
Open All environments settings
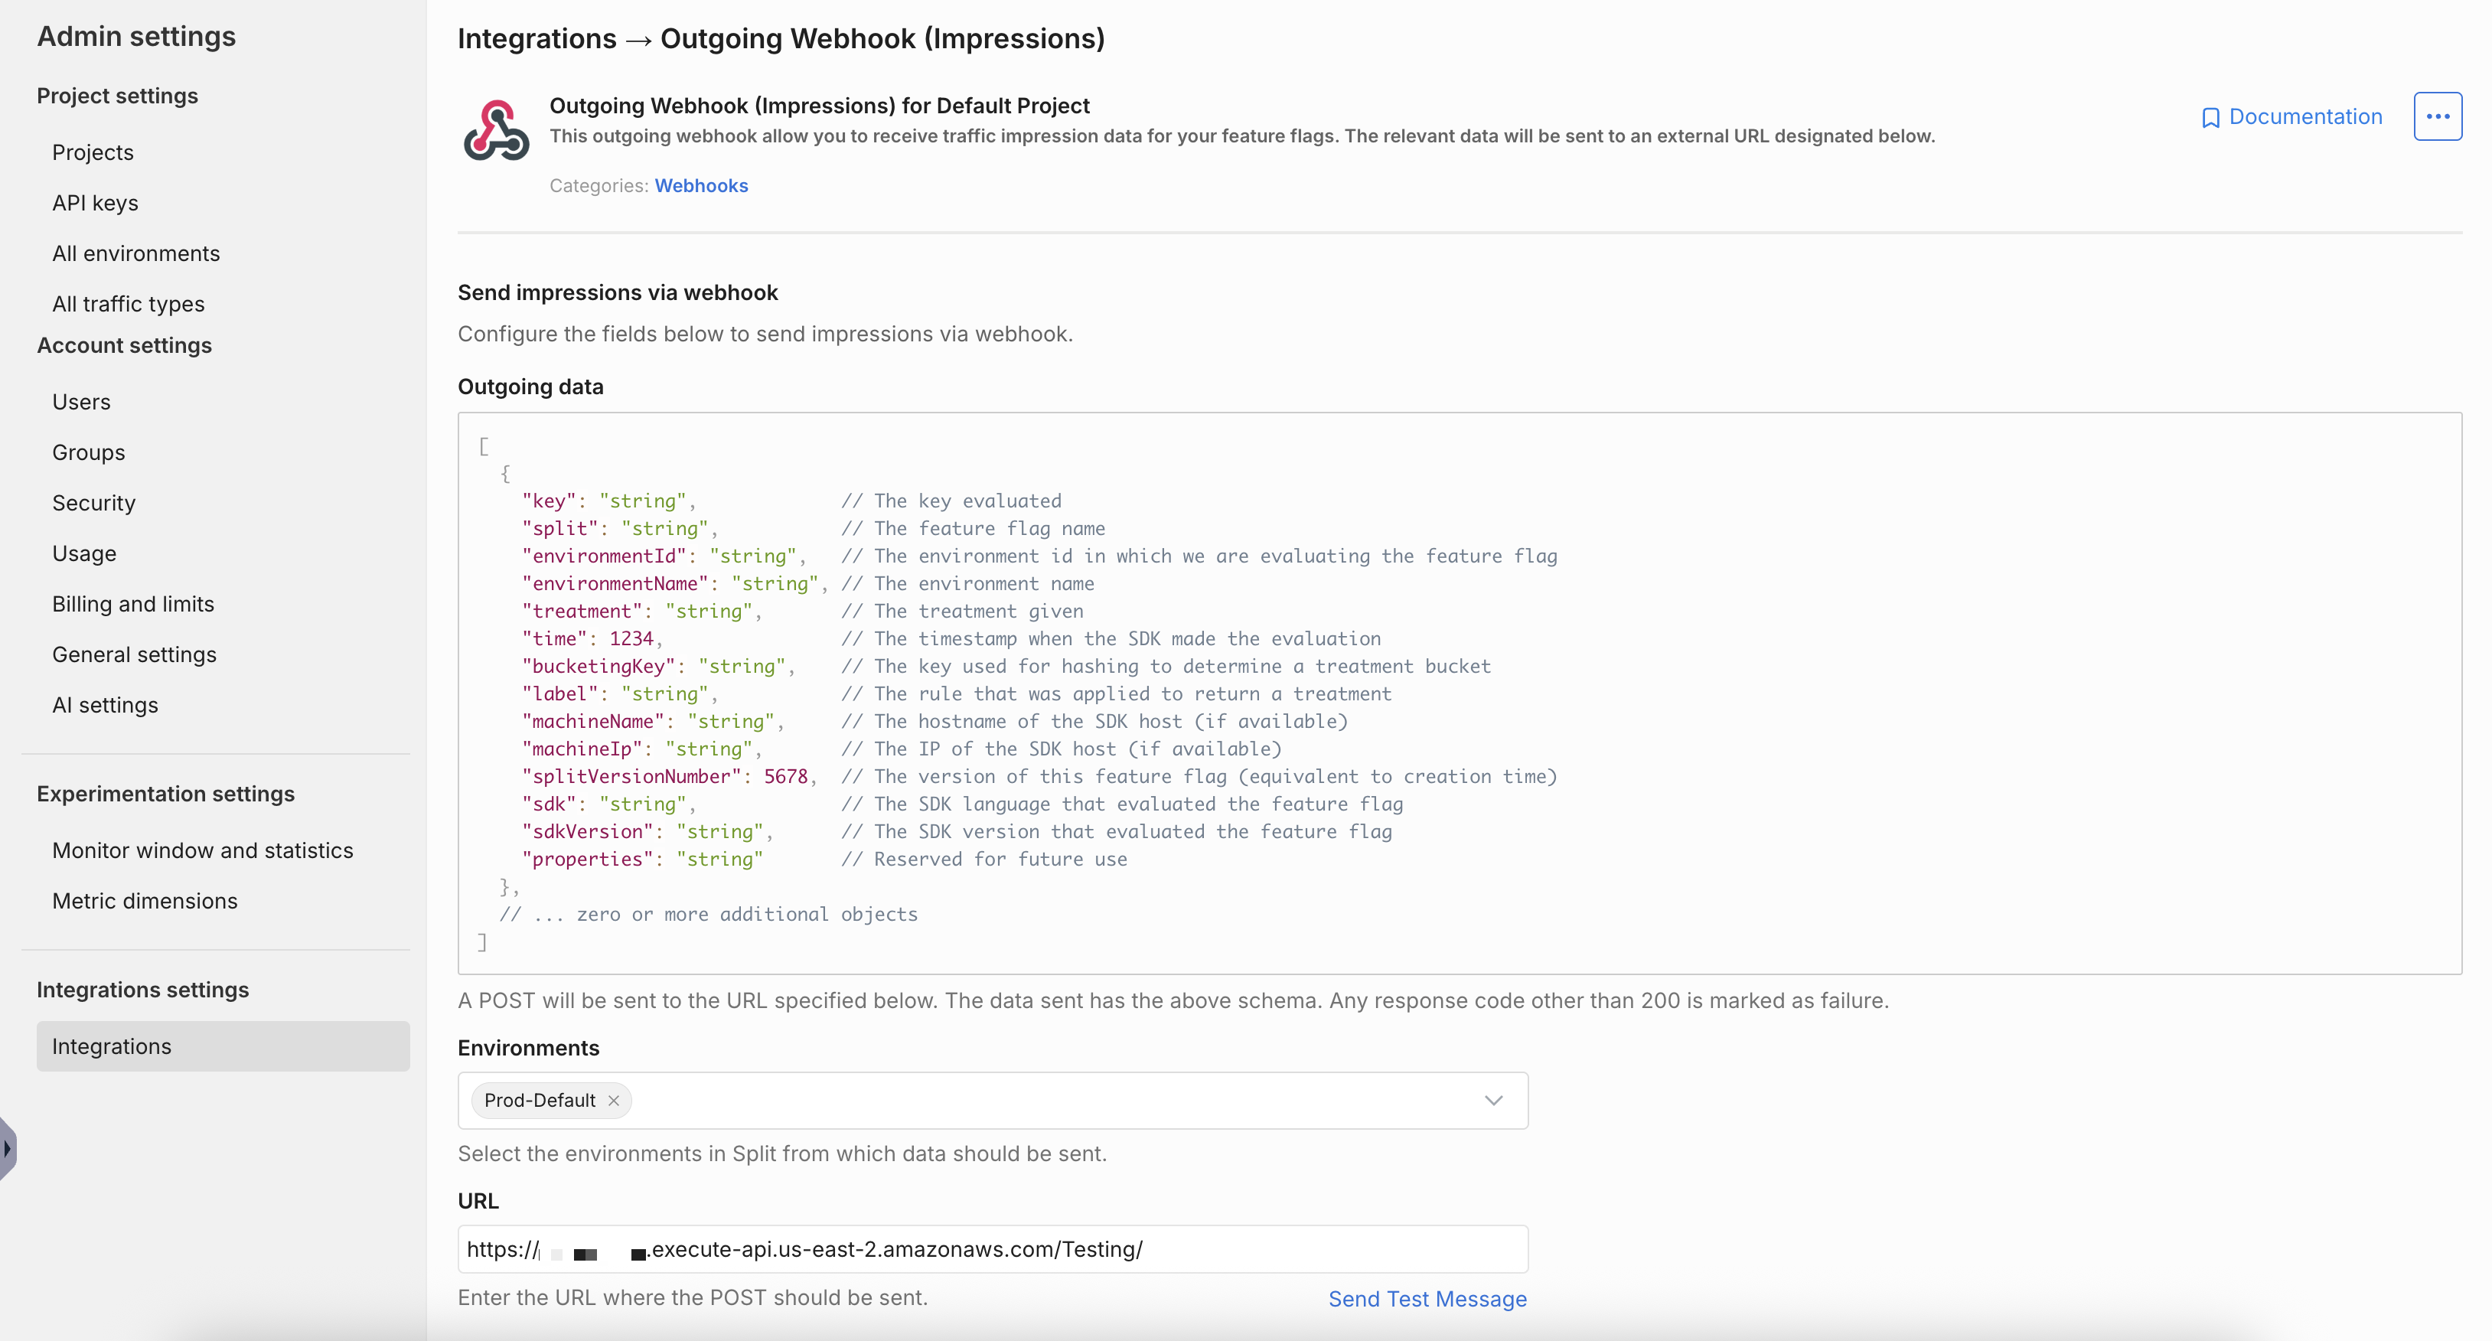(135, 253)
